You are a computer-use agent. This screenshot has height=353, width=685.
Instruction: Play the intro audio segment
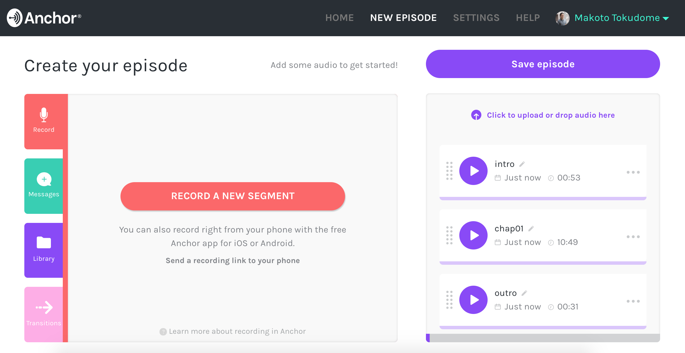pos(473,171)
